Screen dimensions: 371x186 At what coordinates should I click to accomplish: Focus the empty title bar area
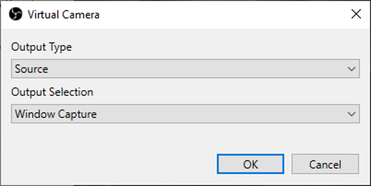tap(223, 14)
